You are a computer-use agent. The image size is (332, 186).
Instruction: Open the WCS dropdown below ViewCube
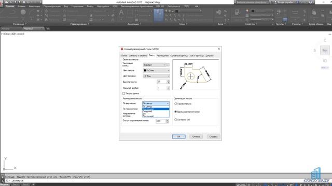[x=325, y=68]
